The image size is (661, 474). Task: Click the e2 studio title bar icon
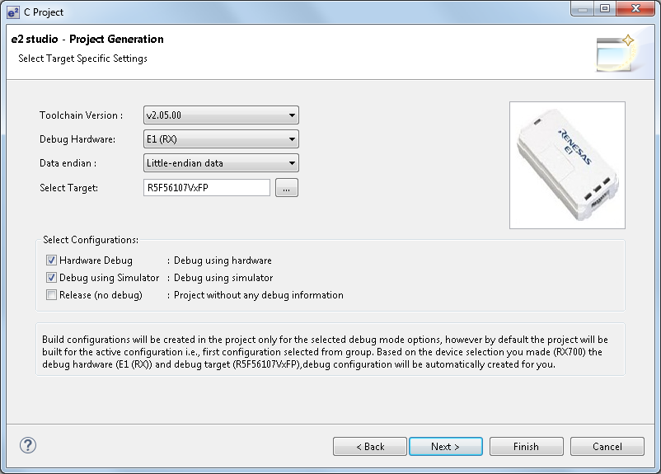click(13, 12)
